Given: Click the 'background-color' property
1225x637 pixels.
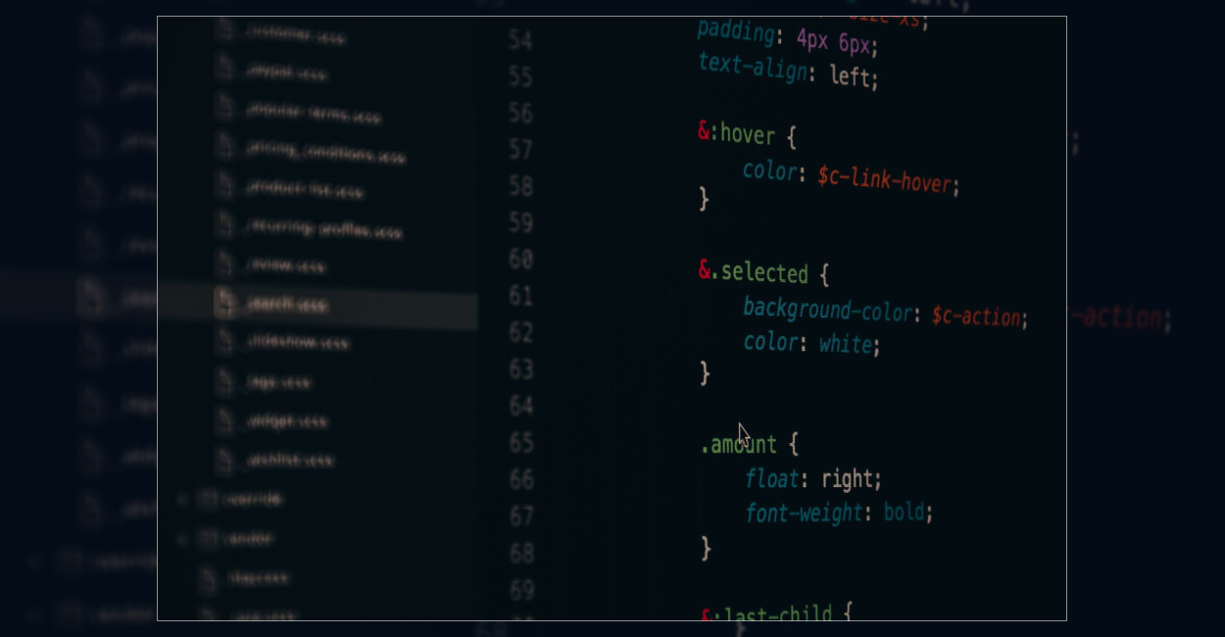Looking at the screenshot, I should coord(827,311).
